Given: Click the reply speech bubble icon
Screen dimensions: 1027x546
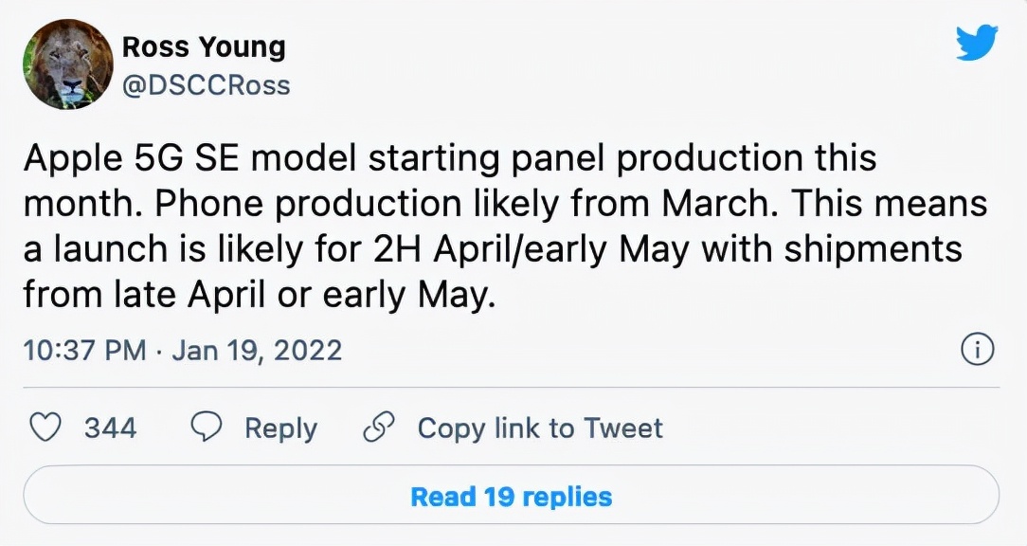Looking at the screenshot, I should pyautogui.click(x=207, y=428).
